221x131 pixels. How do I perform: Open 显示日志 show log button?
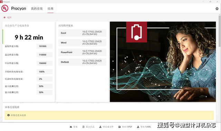[88, 127]
